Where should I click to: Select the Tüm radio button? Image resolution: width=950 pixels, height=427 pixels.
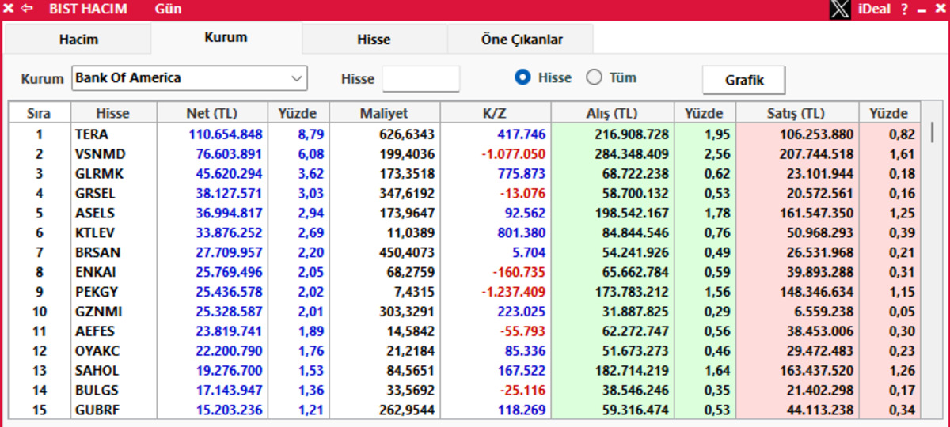point(594,77)
